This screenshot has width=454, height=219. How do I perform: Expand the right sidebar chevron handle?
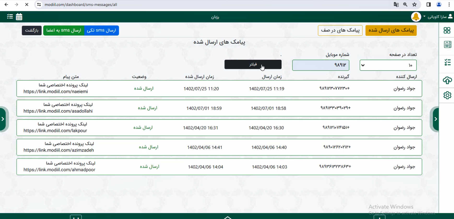click(x=435, y=119)
